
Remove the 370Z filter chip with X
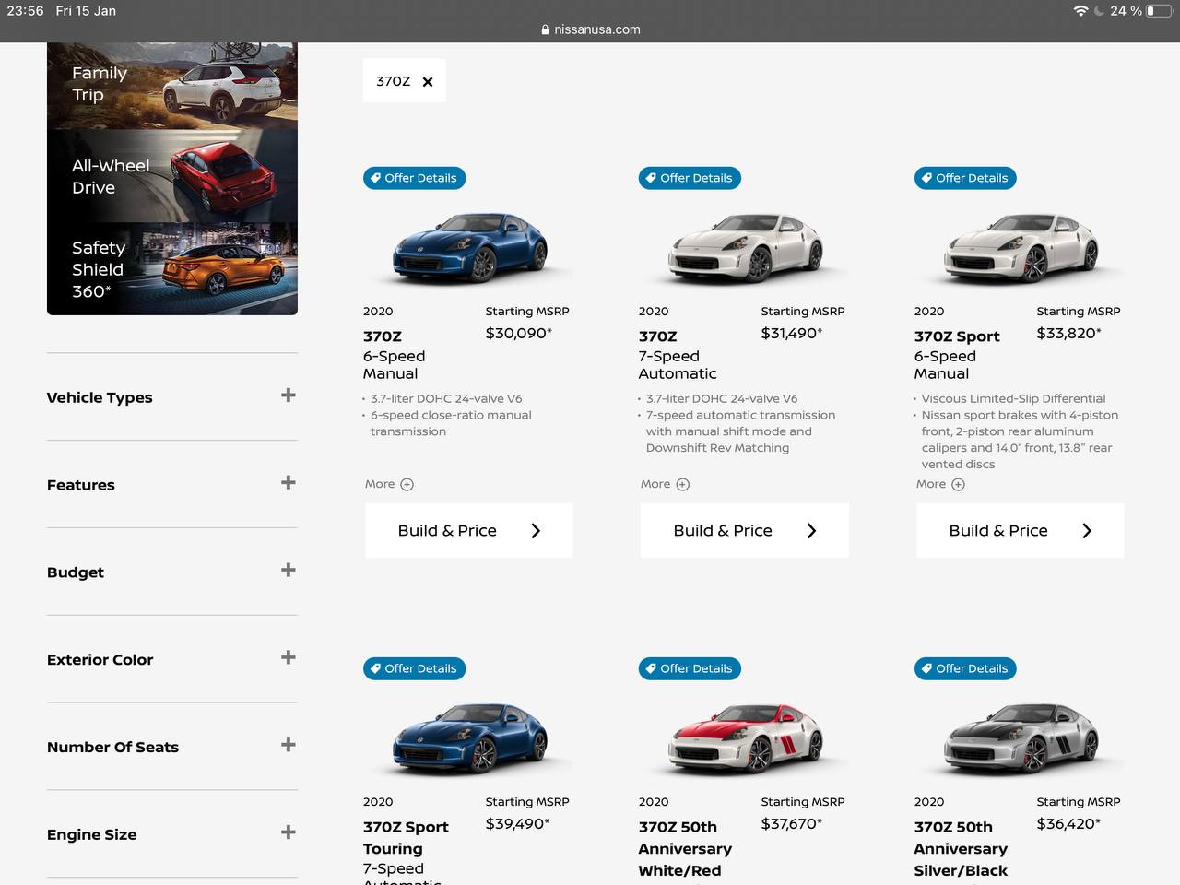pyautogui.click(x=427, y=82)
